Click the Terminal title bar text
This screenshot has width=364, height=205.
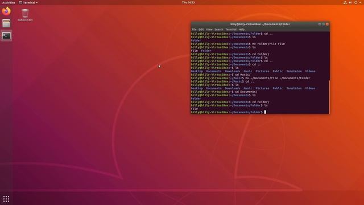pyautogui.click(x=260, y=24)
